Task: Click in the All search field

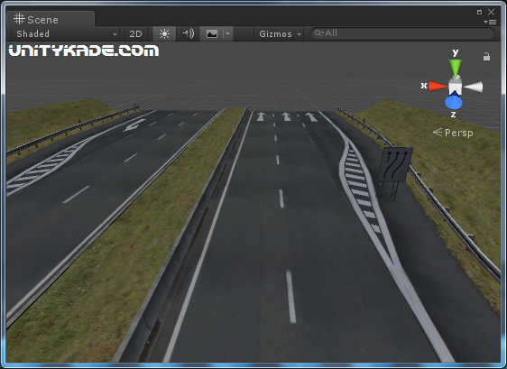Action: tap(402, 33)
